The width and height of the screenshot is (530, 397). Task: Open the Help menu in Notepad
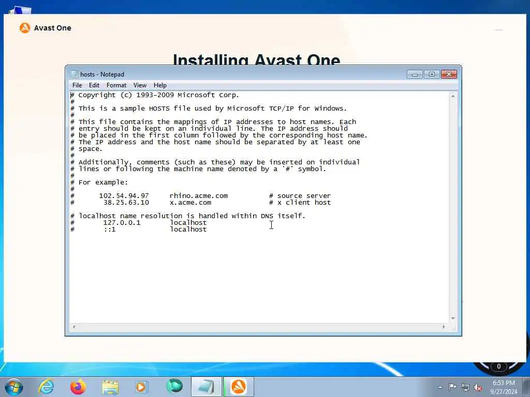(160, 85)
